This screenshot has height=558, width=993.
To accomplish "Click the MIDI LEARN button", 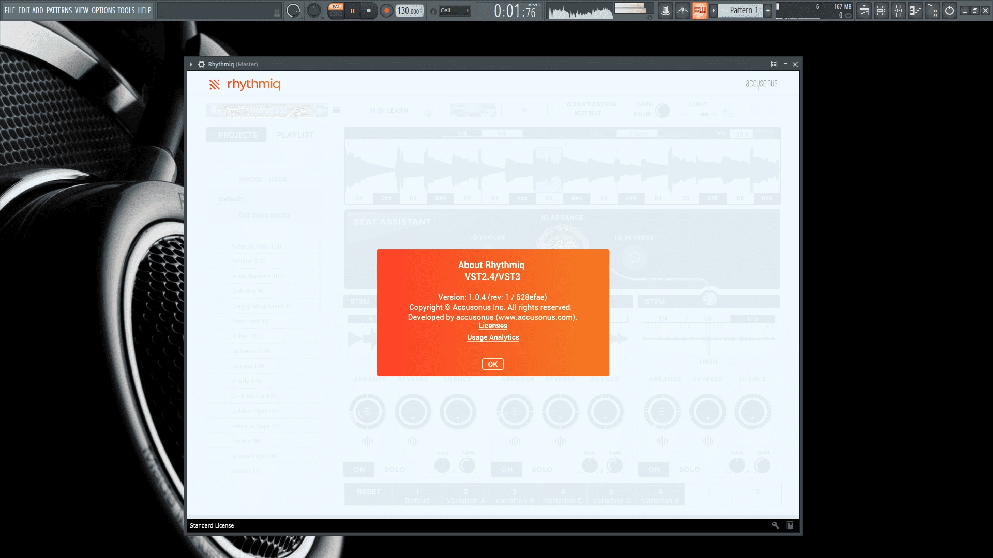I will (389, 111).
